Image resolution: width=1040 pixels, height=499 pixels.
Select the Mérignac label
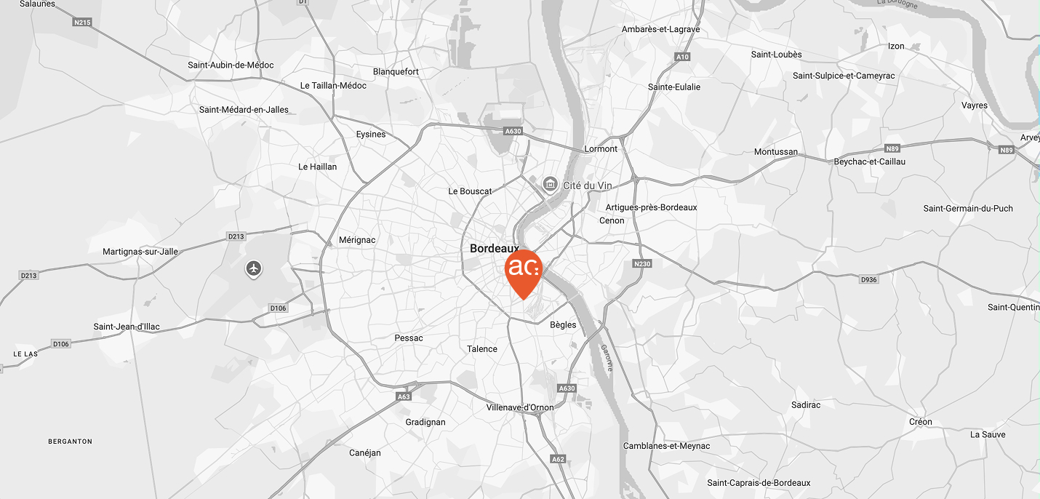click(x=357, y=240)
